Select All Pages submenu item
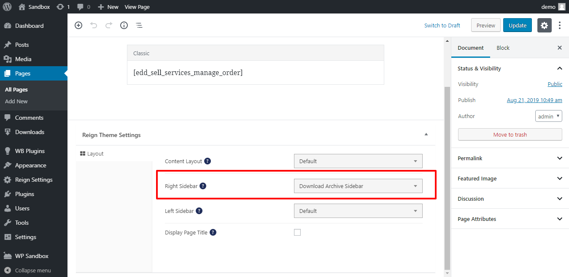Screen dimensions: 569x277 pyautogui.click(x=16, y=89)
